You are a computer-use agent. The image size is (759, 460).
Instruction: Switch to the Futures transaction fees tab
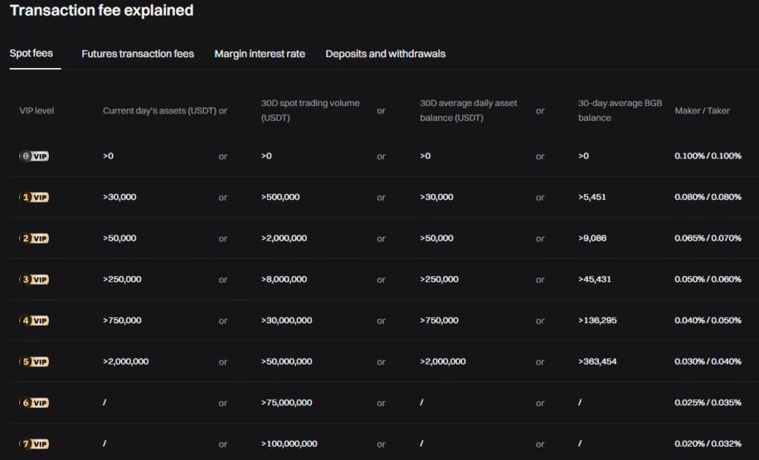[137, 53]
